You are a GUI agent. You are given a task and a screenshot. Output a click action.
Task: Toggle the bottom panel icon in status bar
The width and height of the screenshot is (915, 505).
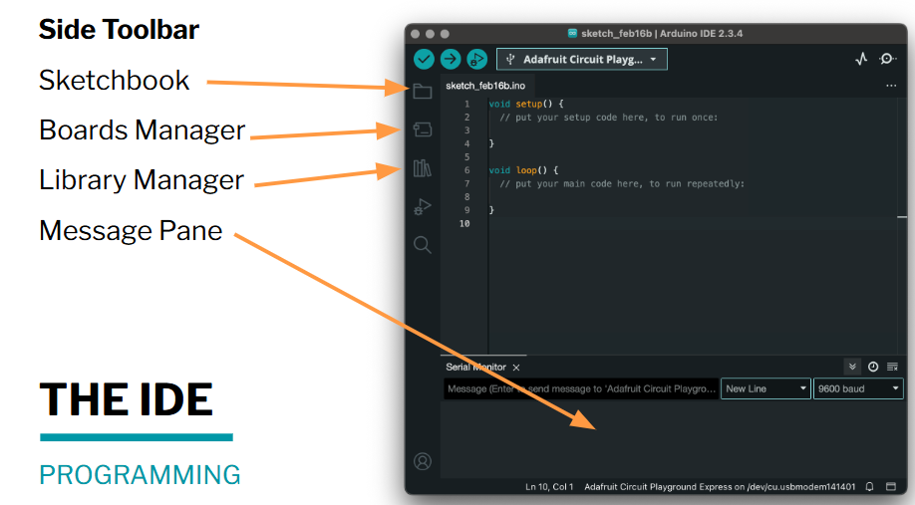point(891,487)
